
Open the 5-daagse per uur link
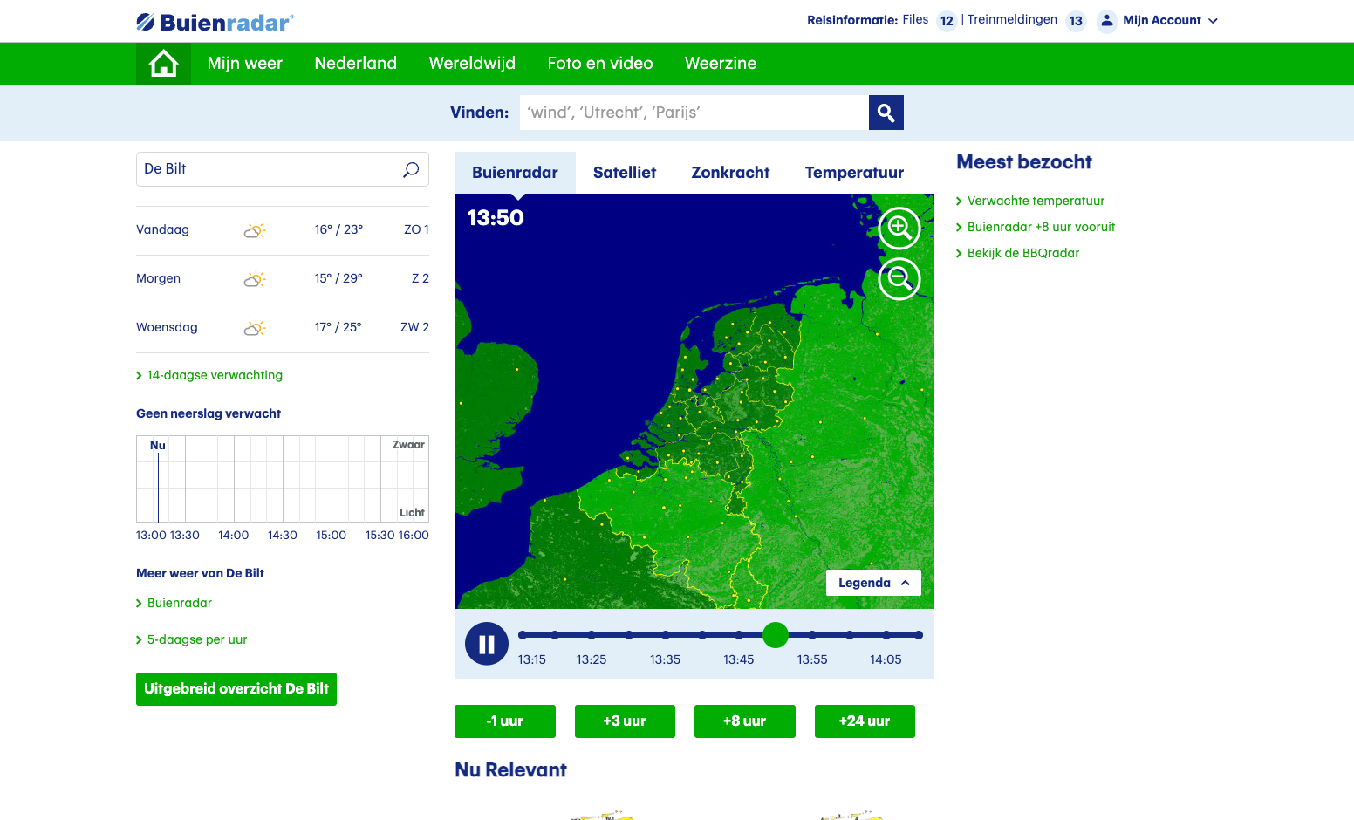pyautogui.click(x=197, y=639)
